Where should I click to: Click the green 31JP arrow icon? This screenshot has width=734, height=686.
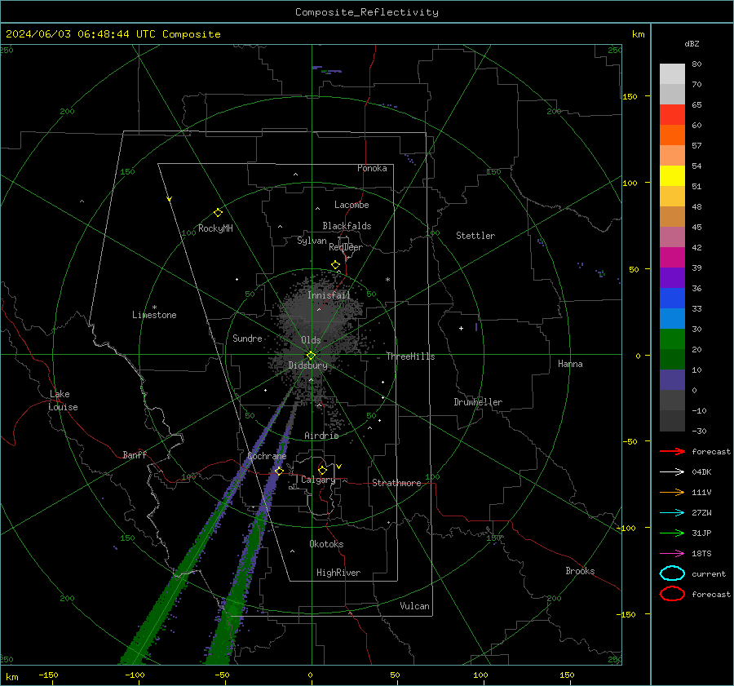click(672, 533)
